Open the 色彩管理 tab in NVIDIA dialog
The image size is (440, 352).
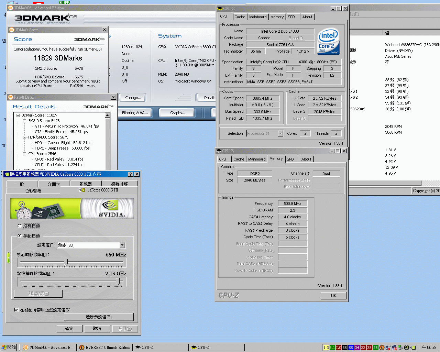33,190
